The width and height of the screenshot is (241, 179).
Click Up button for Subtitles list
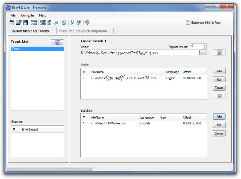point(219,125)
